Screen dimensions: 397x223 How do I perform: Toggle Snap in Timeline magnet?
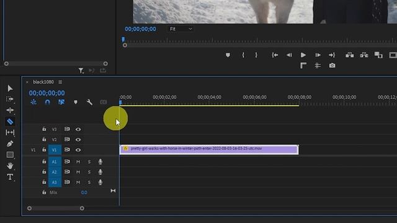[47, 102]
